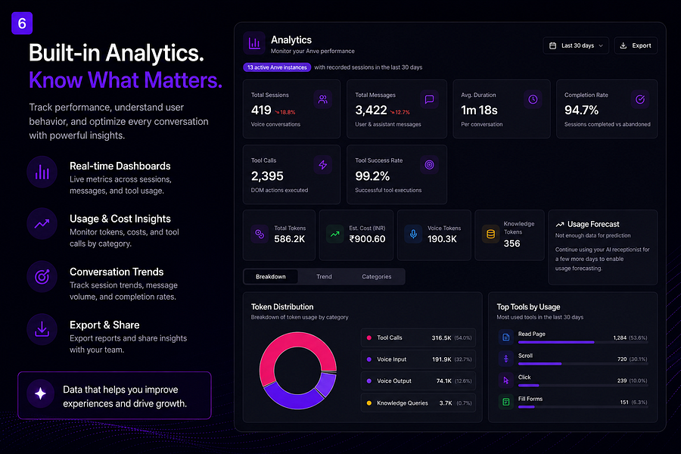The height and width of the screenshot is (454, 681).
Task: Click the Total Messages chat bubble icon
Action: (429, 99)
